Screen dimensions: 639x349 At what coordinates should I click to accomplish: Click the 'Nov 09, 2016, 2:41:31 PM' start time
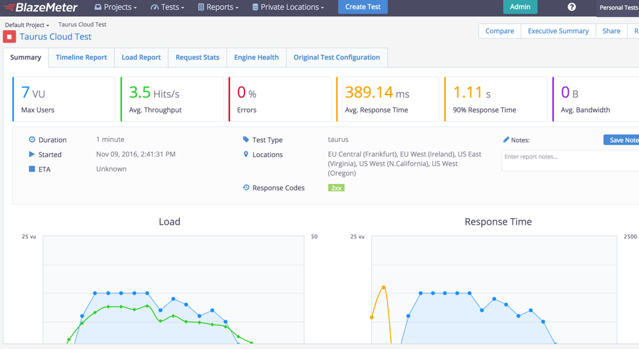pos(136,154)
